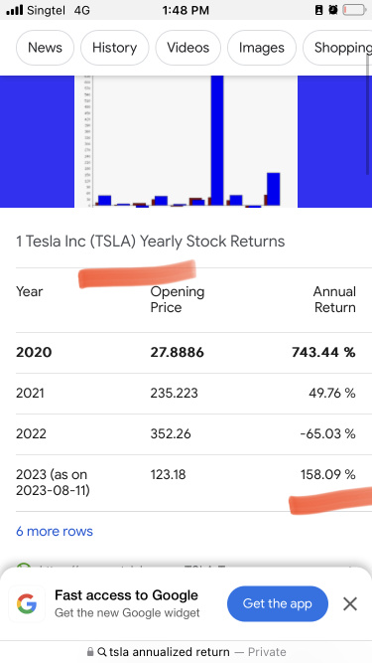Tap the 743.44 % annual return value
This screenshot has width=372, height=663.
pos(323,353)
